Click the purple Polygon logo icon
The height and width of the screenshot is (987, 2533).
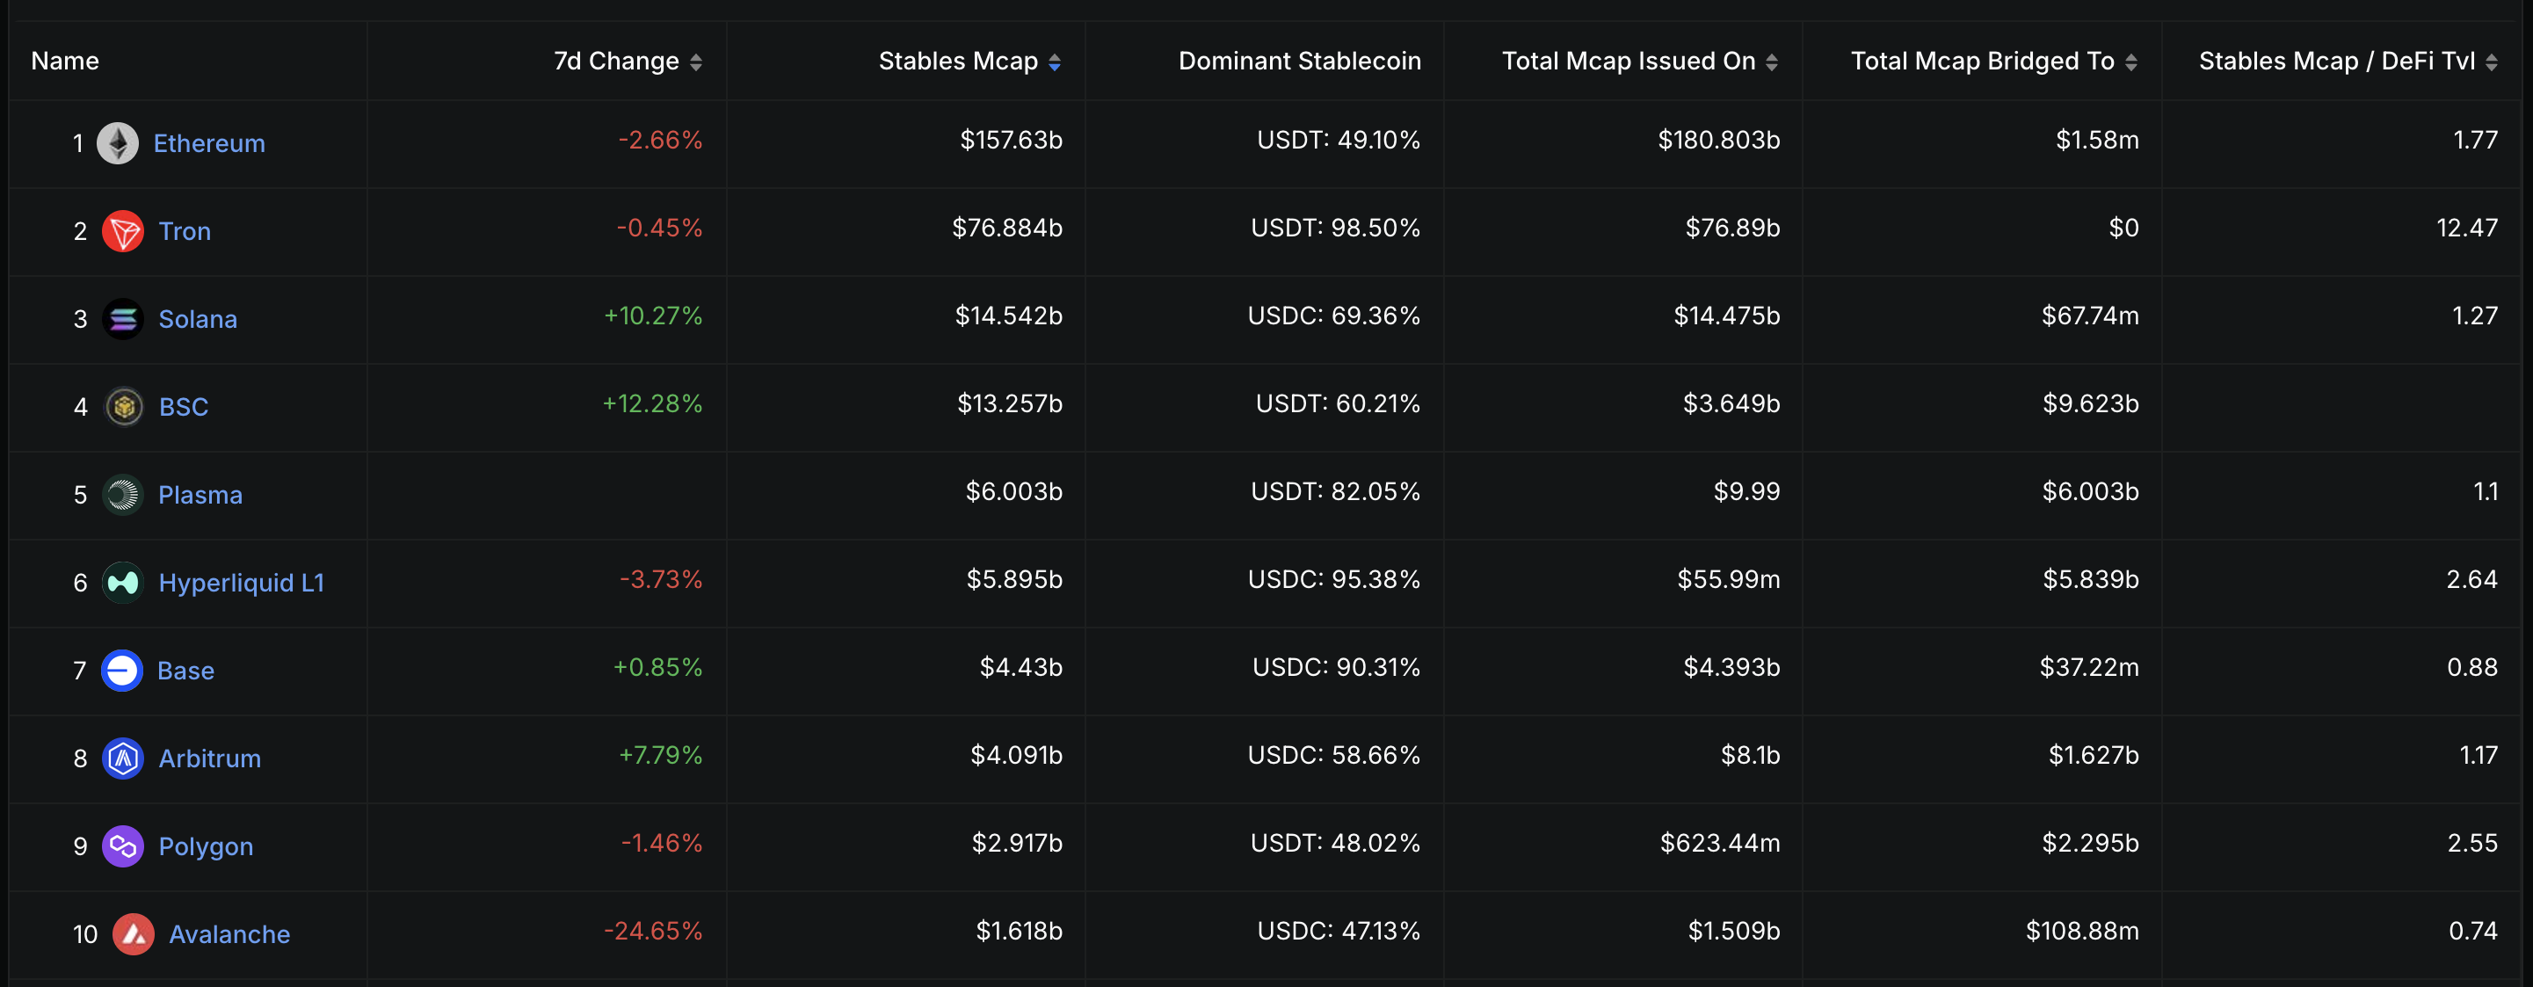click(x=123, y=846)
